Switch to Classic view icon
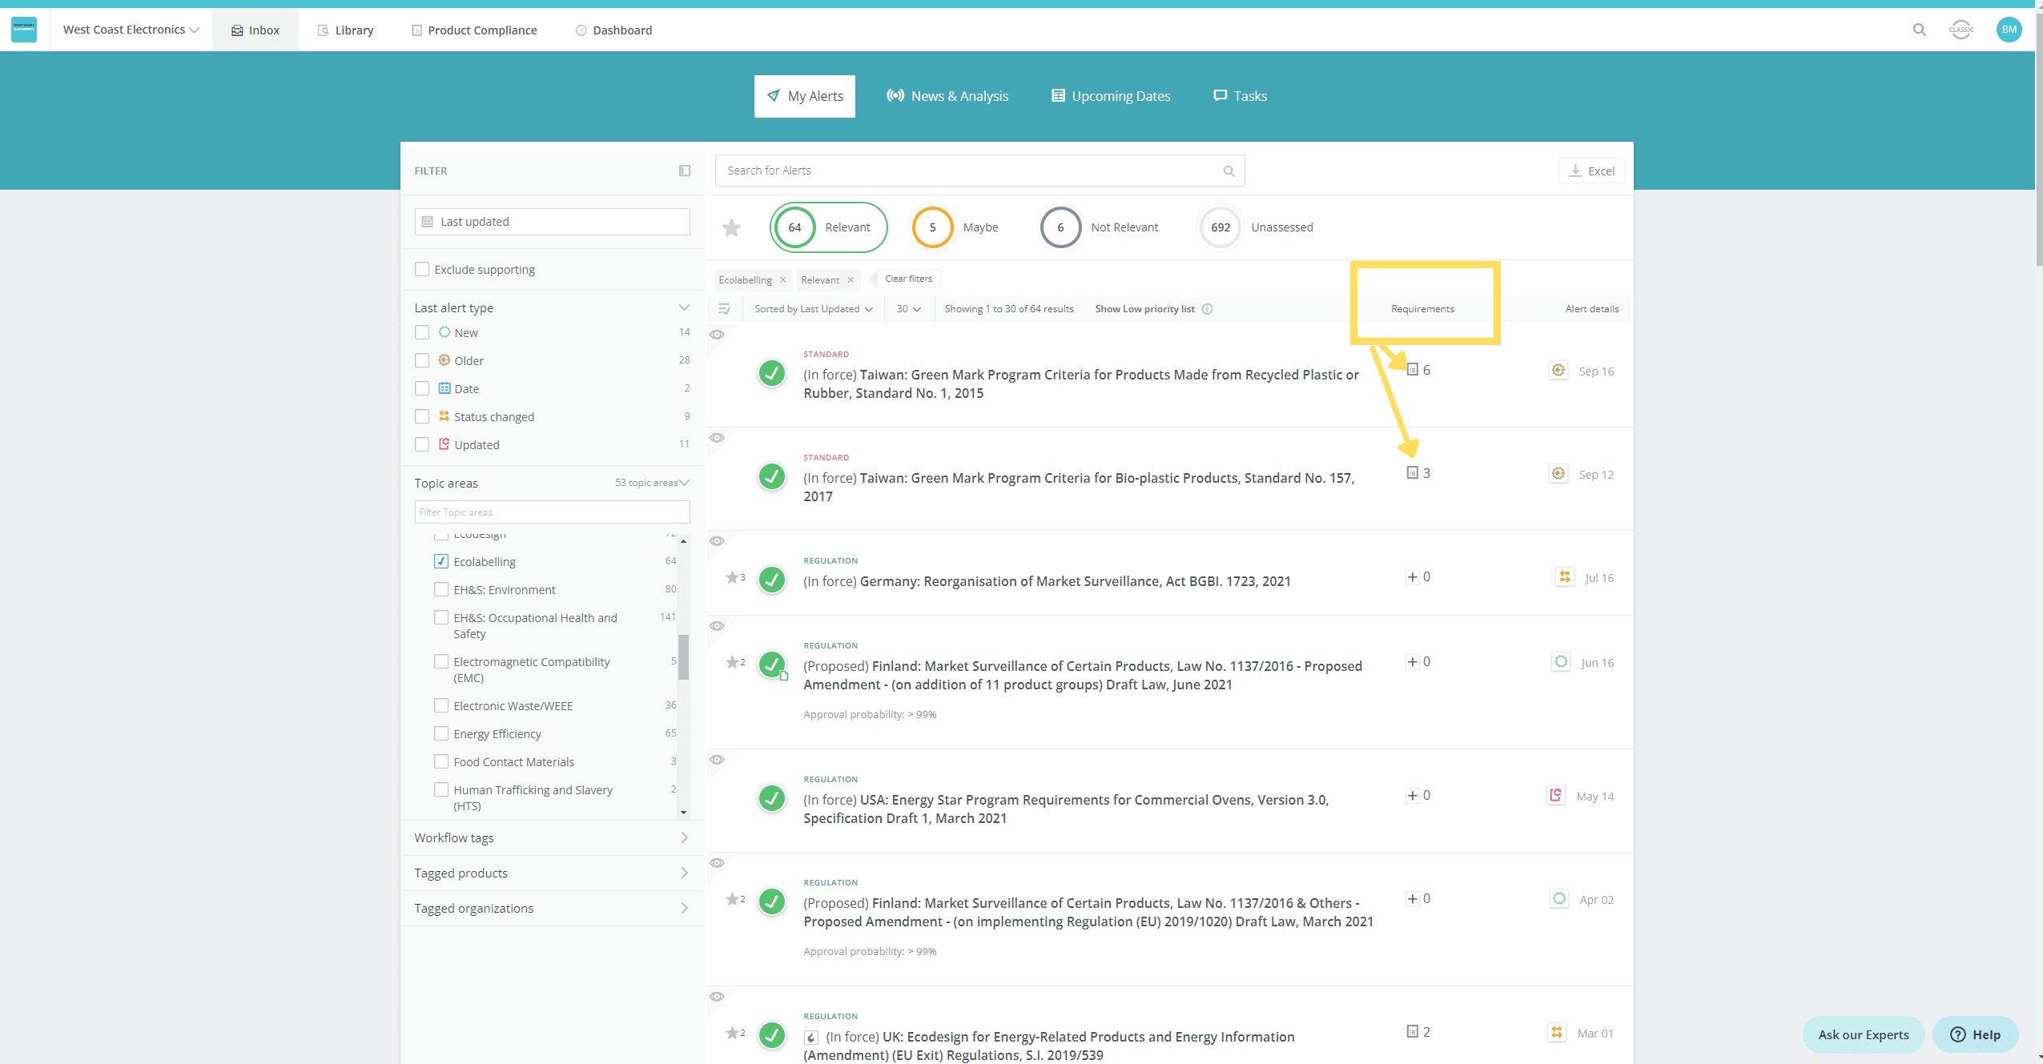 [x=1961, y=30]
